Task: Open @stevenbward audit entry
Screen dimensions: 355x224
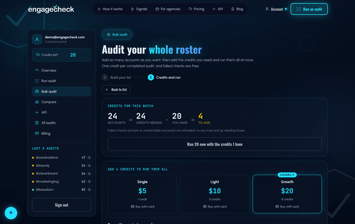Action: pos(47,173)
